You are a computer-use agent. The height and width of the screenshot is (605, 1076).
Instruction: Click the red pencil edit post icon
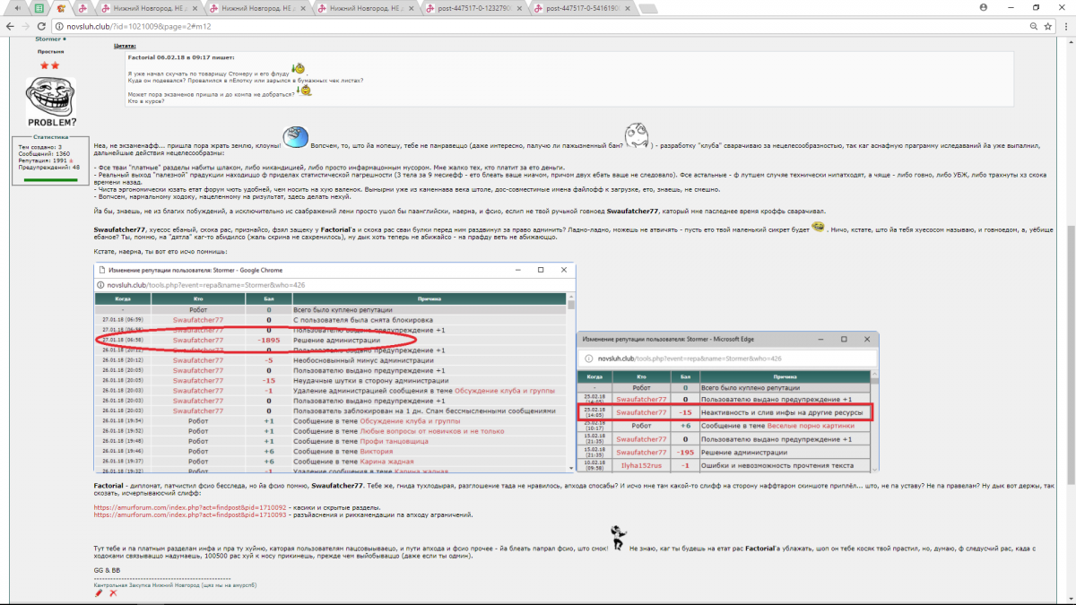click(99, 593)
